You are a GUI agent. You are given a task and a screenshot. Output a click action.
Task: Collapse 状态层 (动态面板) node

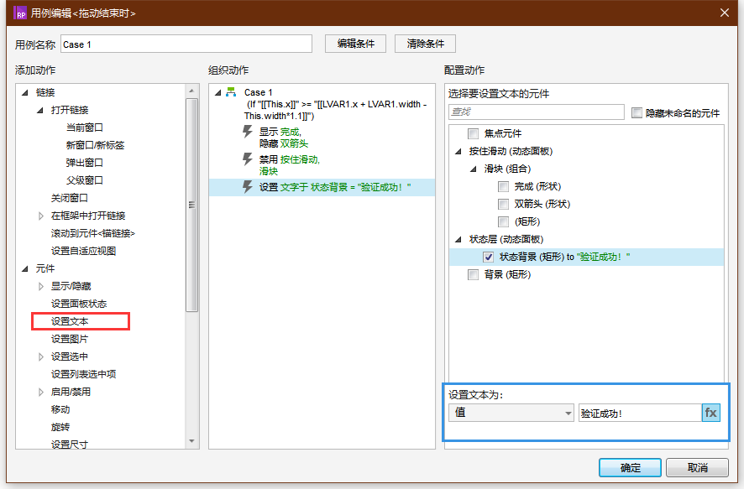tap(458, 239)
